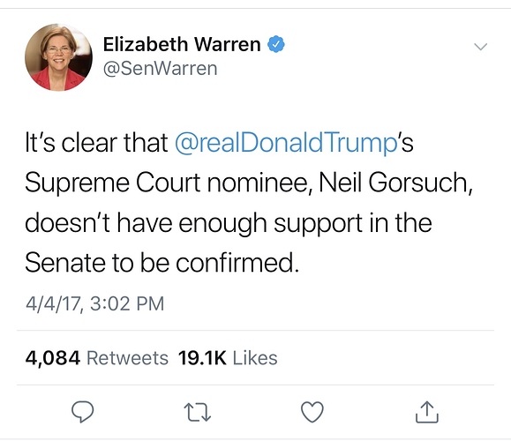Expand the tweet options chevron
The height and width of the screenshot is (441, 511).
click(x=481, y=47)
